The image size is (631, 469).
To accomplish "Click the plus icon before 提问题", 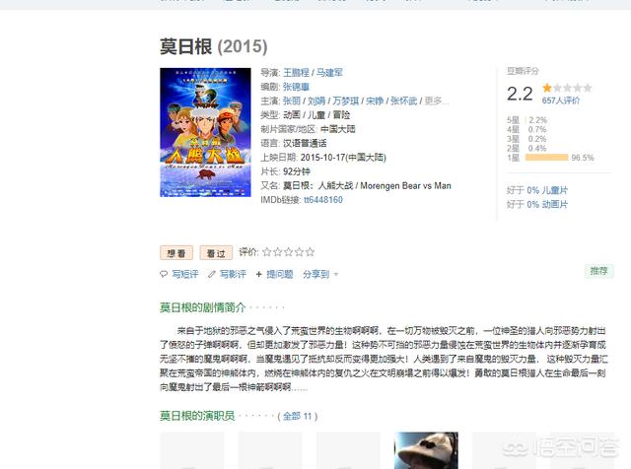I will click(258, 274).
